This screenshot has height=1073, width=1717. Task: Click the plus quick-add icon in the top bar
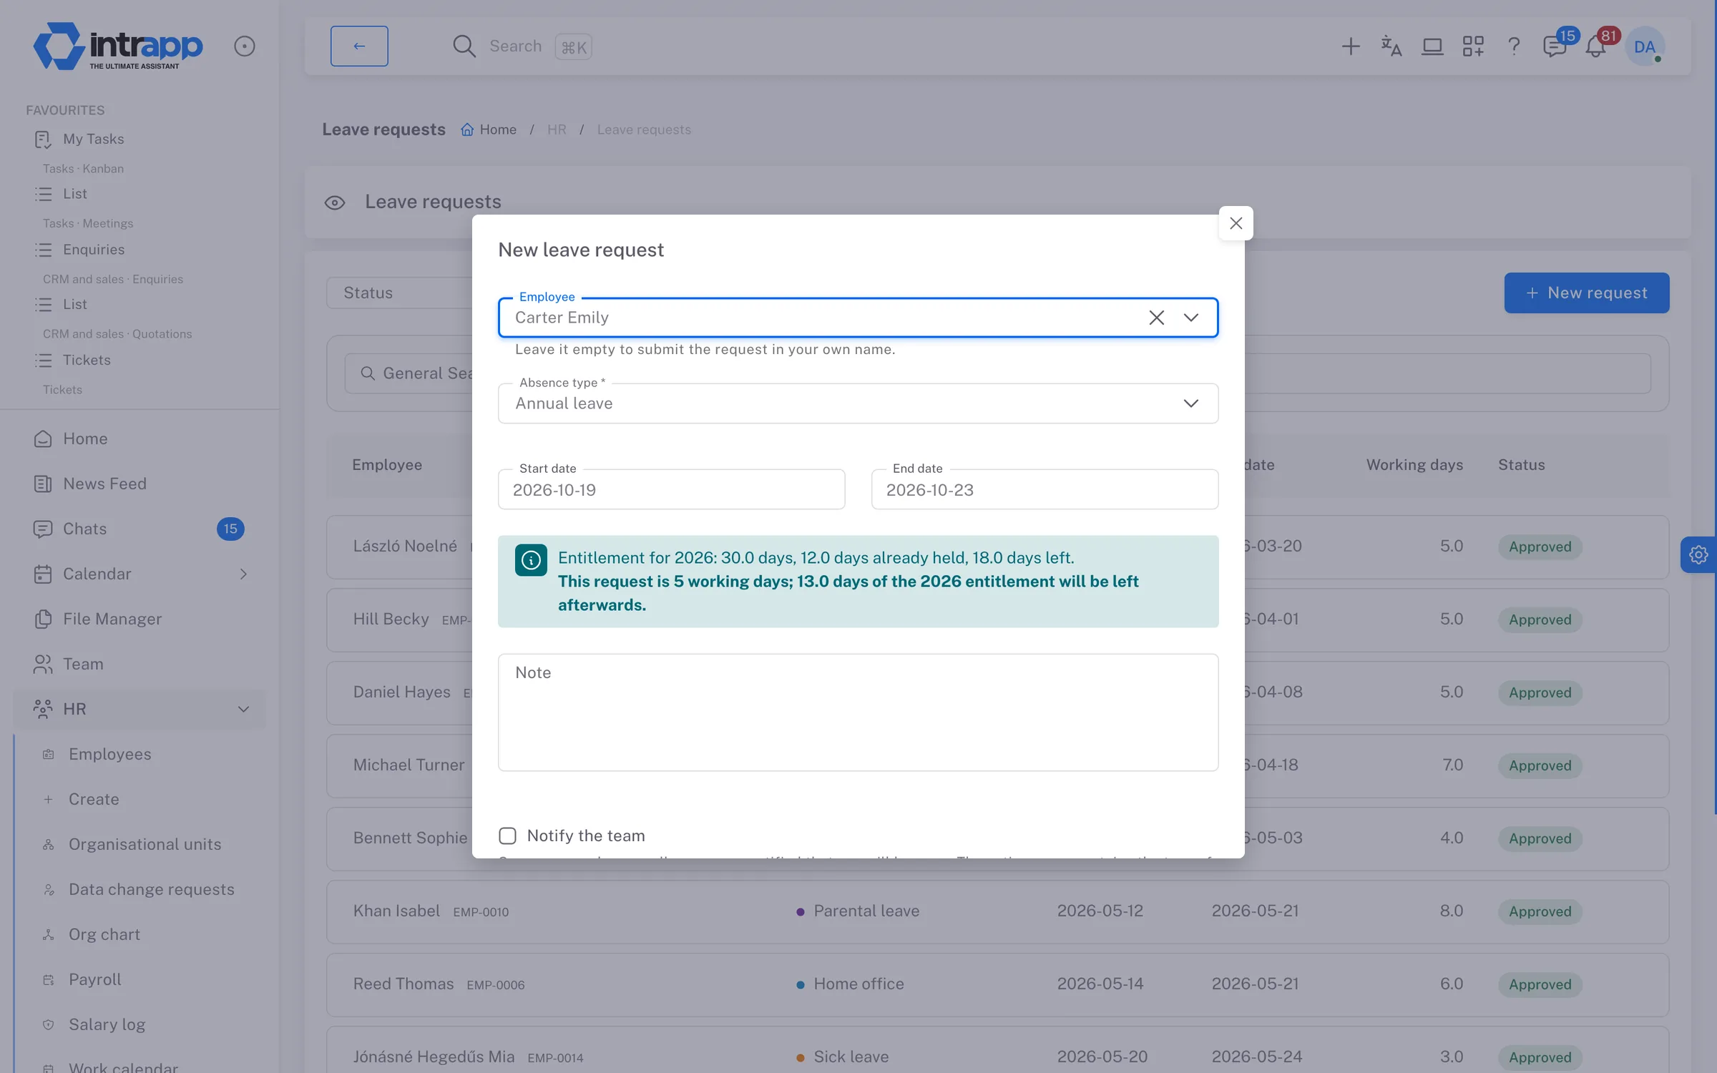pyautogui.click(x=1351, y=46)
